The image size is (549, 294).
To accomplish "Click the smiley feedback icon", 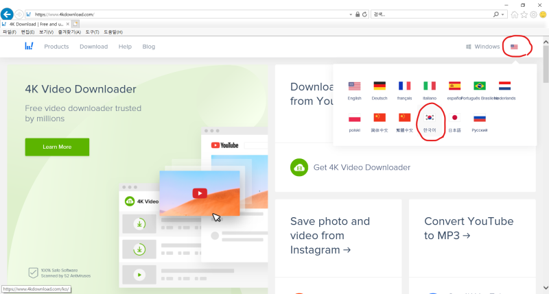I will point(543,14).
